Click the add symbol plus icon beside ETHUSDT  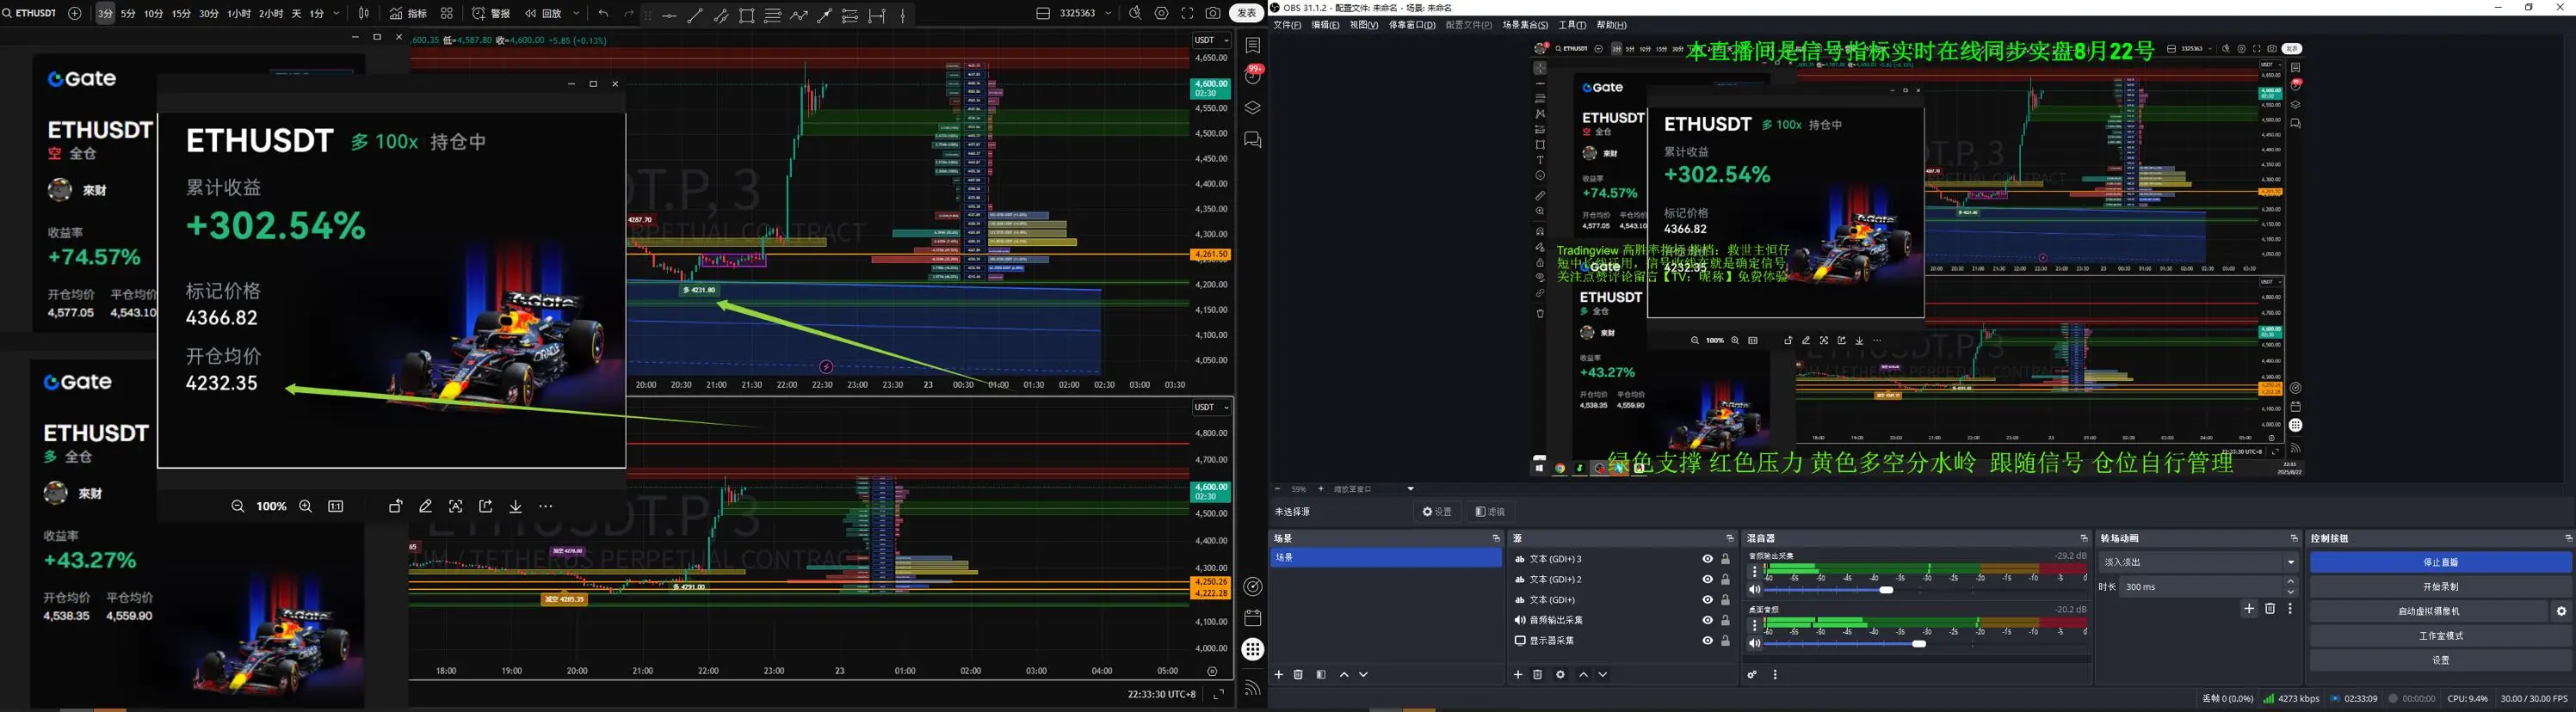(x=75, y=14)
